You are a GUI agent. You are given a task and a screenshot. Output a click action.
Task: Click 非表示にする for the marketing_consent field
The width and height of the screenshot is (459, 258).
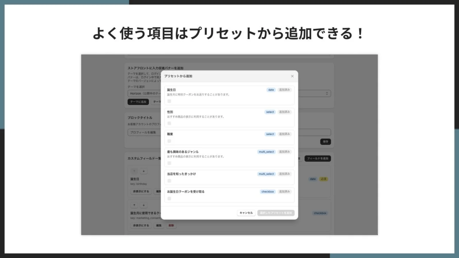click(141, 226)
